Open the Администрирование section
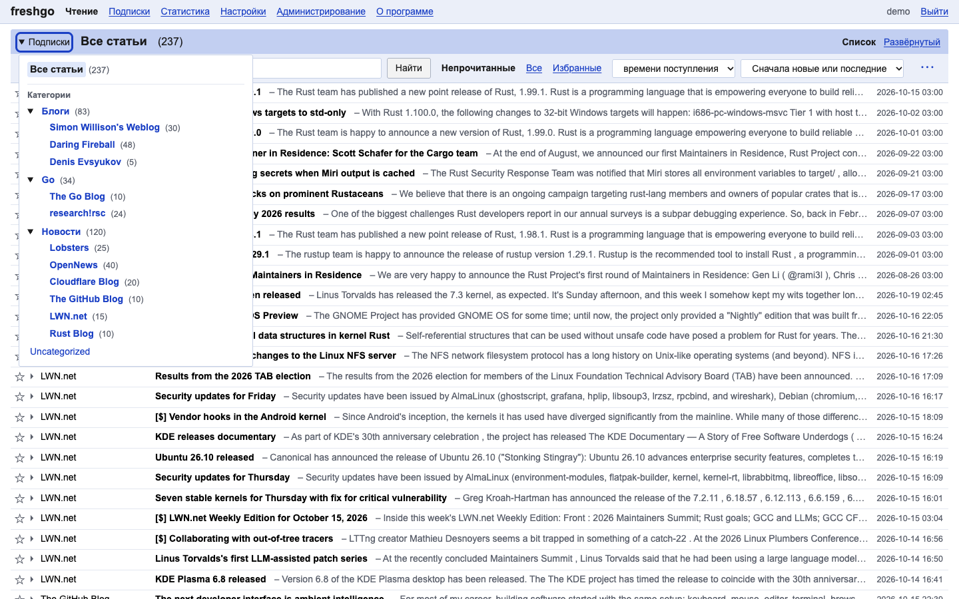The image size is (959, 599). [x=321, y=11]
